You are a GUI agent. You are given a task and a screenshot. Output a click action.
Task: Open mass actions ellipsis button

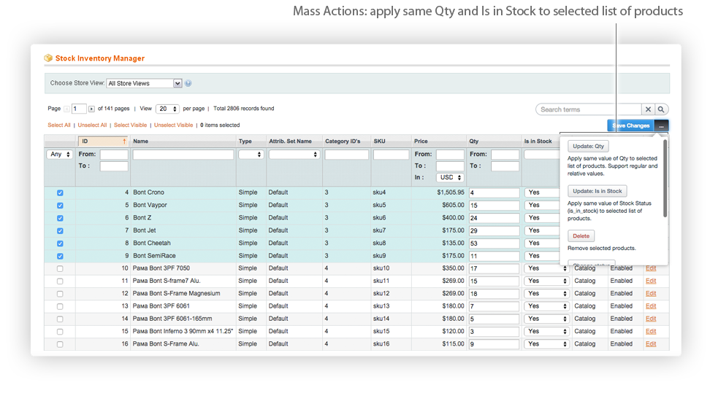tap(661, 125)
